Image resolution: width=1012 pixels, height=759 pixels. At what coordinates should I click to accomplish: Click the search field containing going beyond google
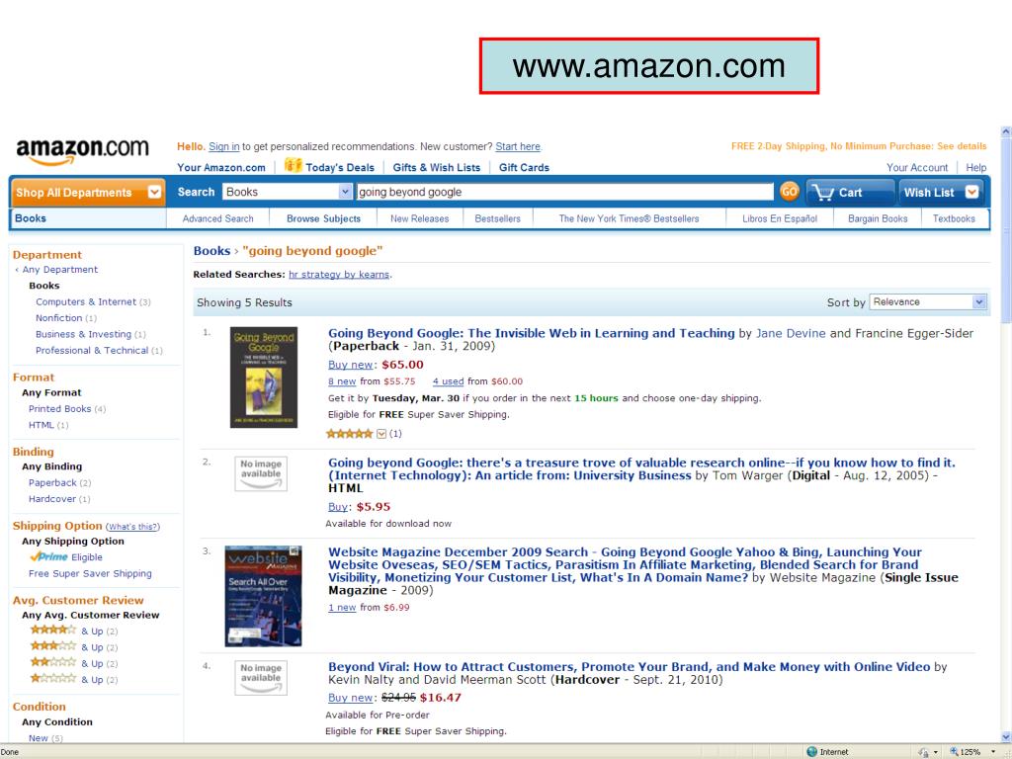pyautogui.click(x=564, y=192)
